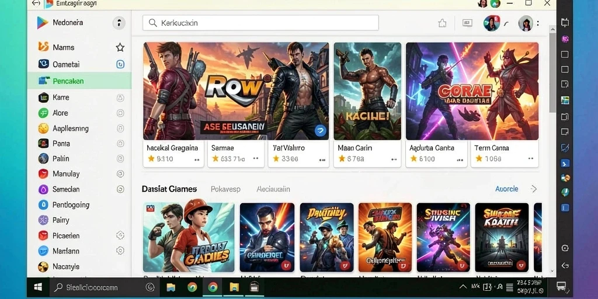Click the screen icon in top toolbar
This screenshot has height=299, width=598.
click(467, 23)
